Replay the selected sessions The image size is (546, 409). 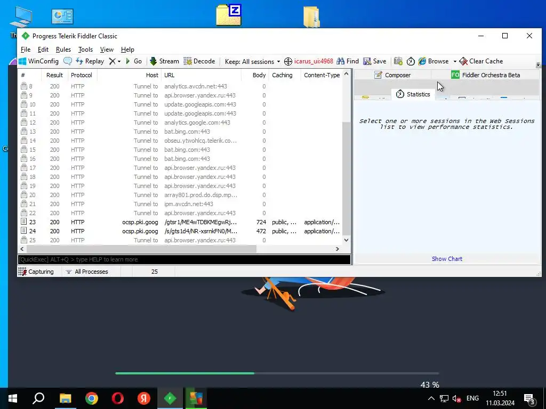coord(90,61)
